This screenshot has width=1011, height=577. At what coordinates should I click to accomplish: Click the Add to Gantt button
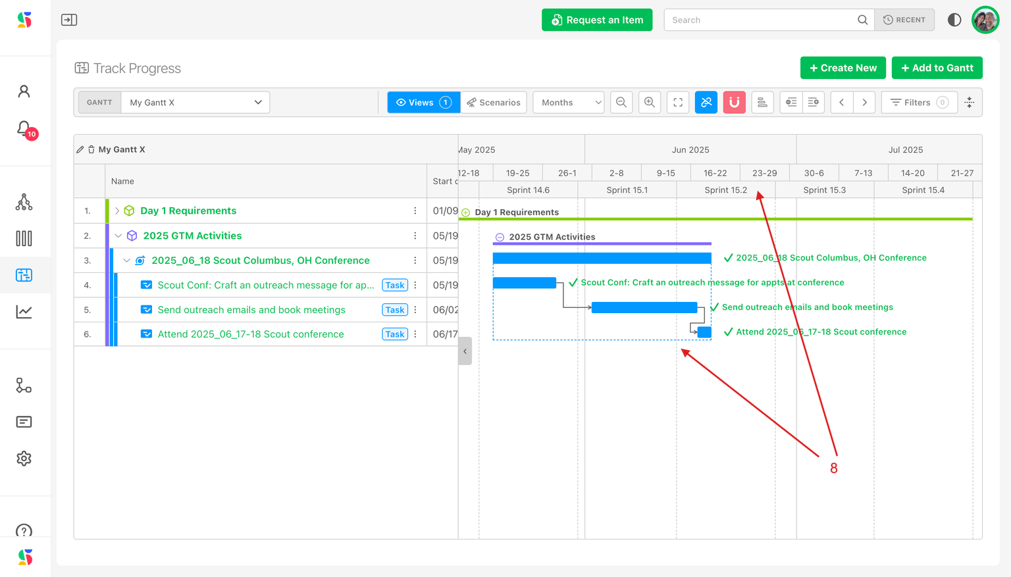[x=937, y=68]
